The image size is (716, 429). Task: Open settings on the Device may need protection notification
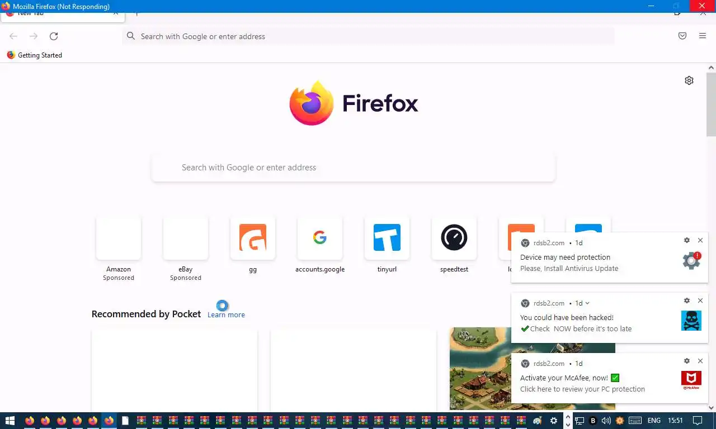(687, 240)
